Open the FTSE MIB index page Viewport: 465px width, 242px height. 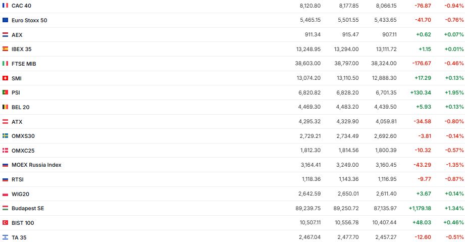24,64
